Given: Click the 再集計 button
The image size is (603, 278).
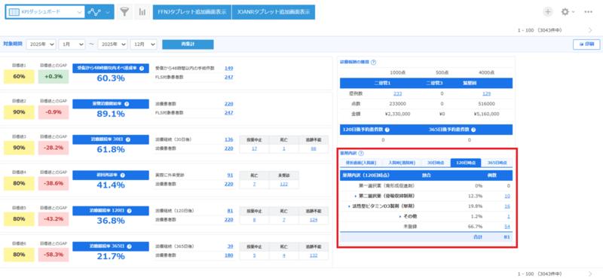Looking at the screenshot, I should [x=188, y=44].
